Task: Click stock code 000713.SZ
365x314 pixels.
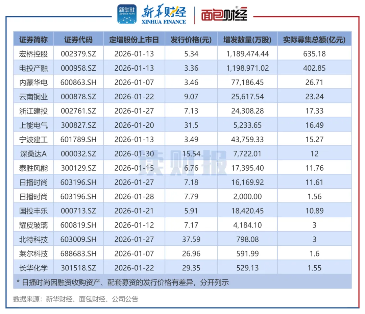Action: pos(78,211)
